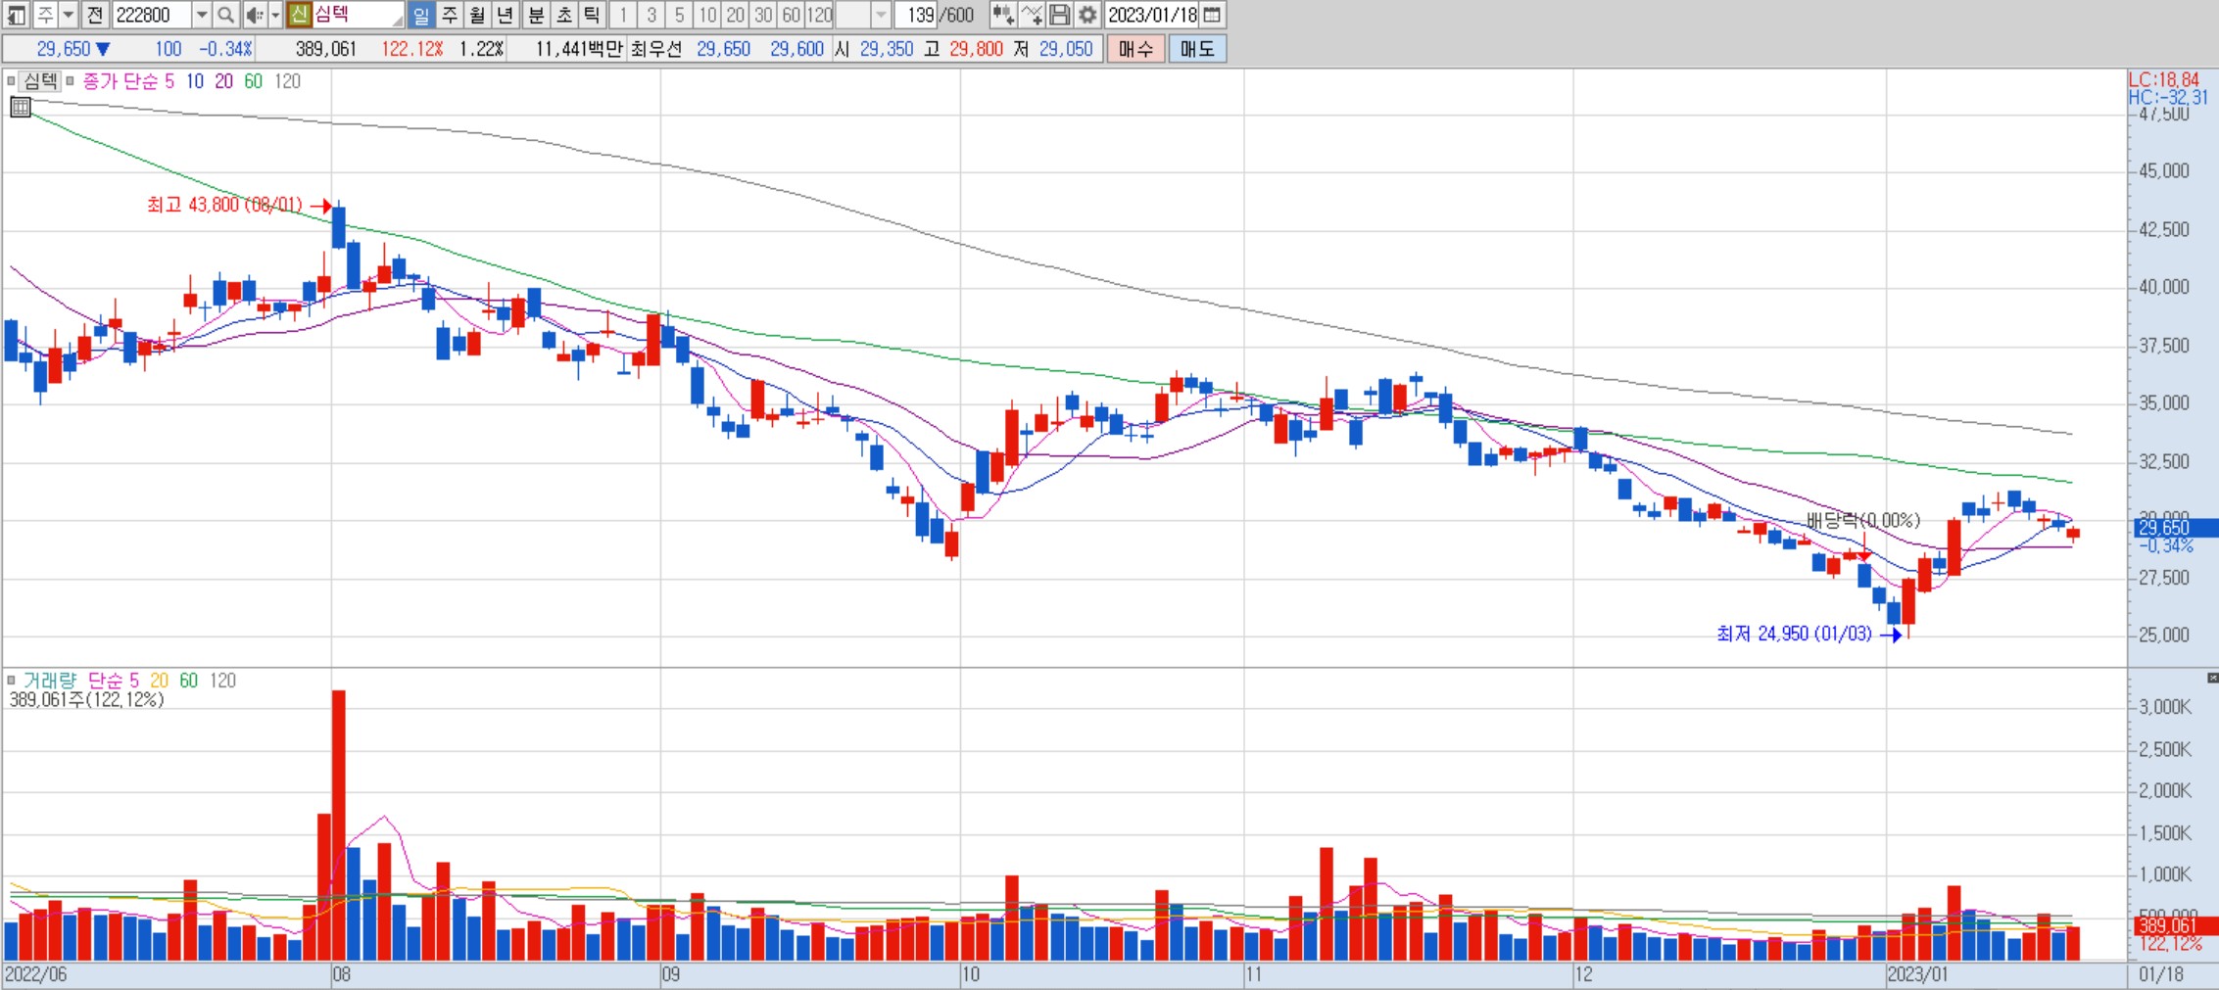Click the trading value 11,441백만
Screen dimensions: 2219x990
pyautogui.click(x=578, y=49)
